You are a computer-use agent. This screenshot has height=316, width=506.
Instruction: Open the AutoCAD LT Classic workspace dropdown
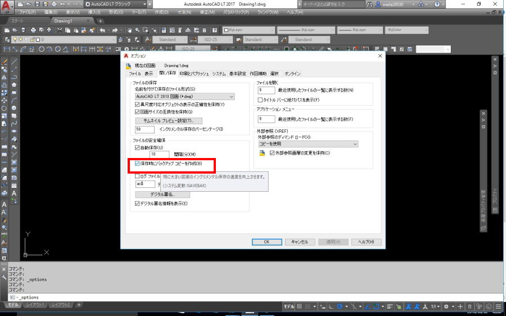115,4
